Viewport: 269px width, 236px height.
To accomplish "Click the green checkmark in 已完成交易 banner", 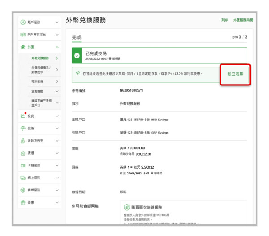I will (x=77, y=56).
